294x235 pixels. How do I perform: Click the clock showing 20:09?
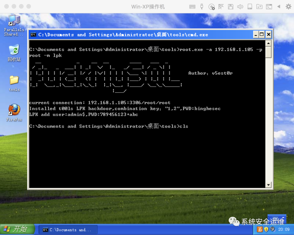tap(284, 229)
